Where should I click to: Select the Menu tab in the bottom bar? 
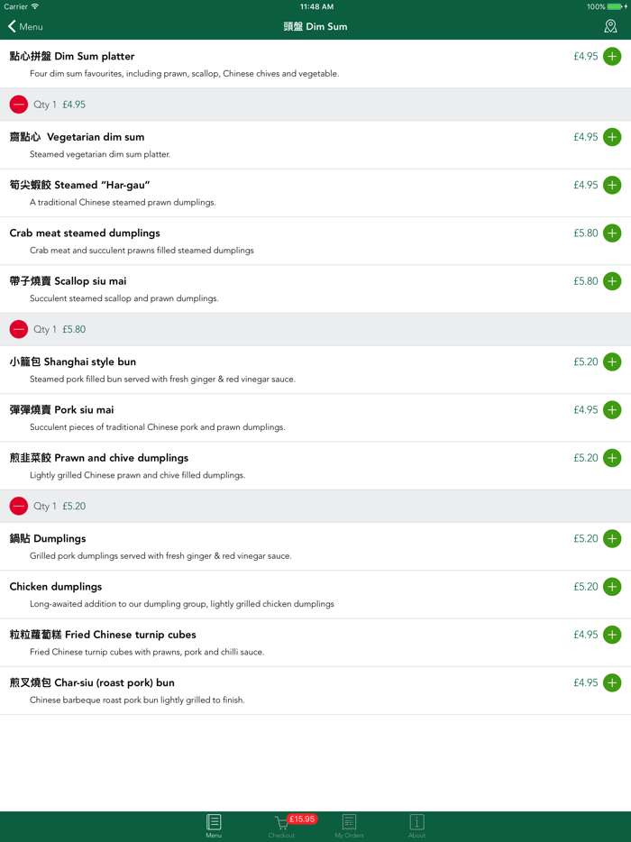point(214,825)
